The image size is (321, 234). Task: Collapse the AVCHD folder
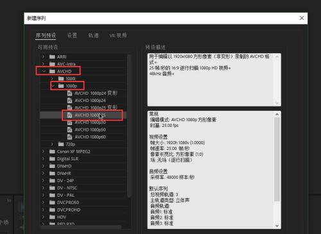point(44,71)
